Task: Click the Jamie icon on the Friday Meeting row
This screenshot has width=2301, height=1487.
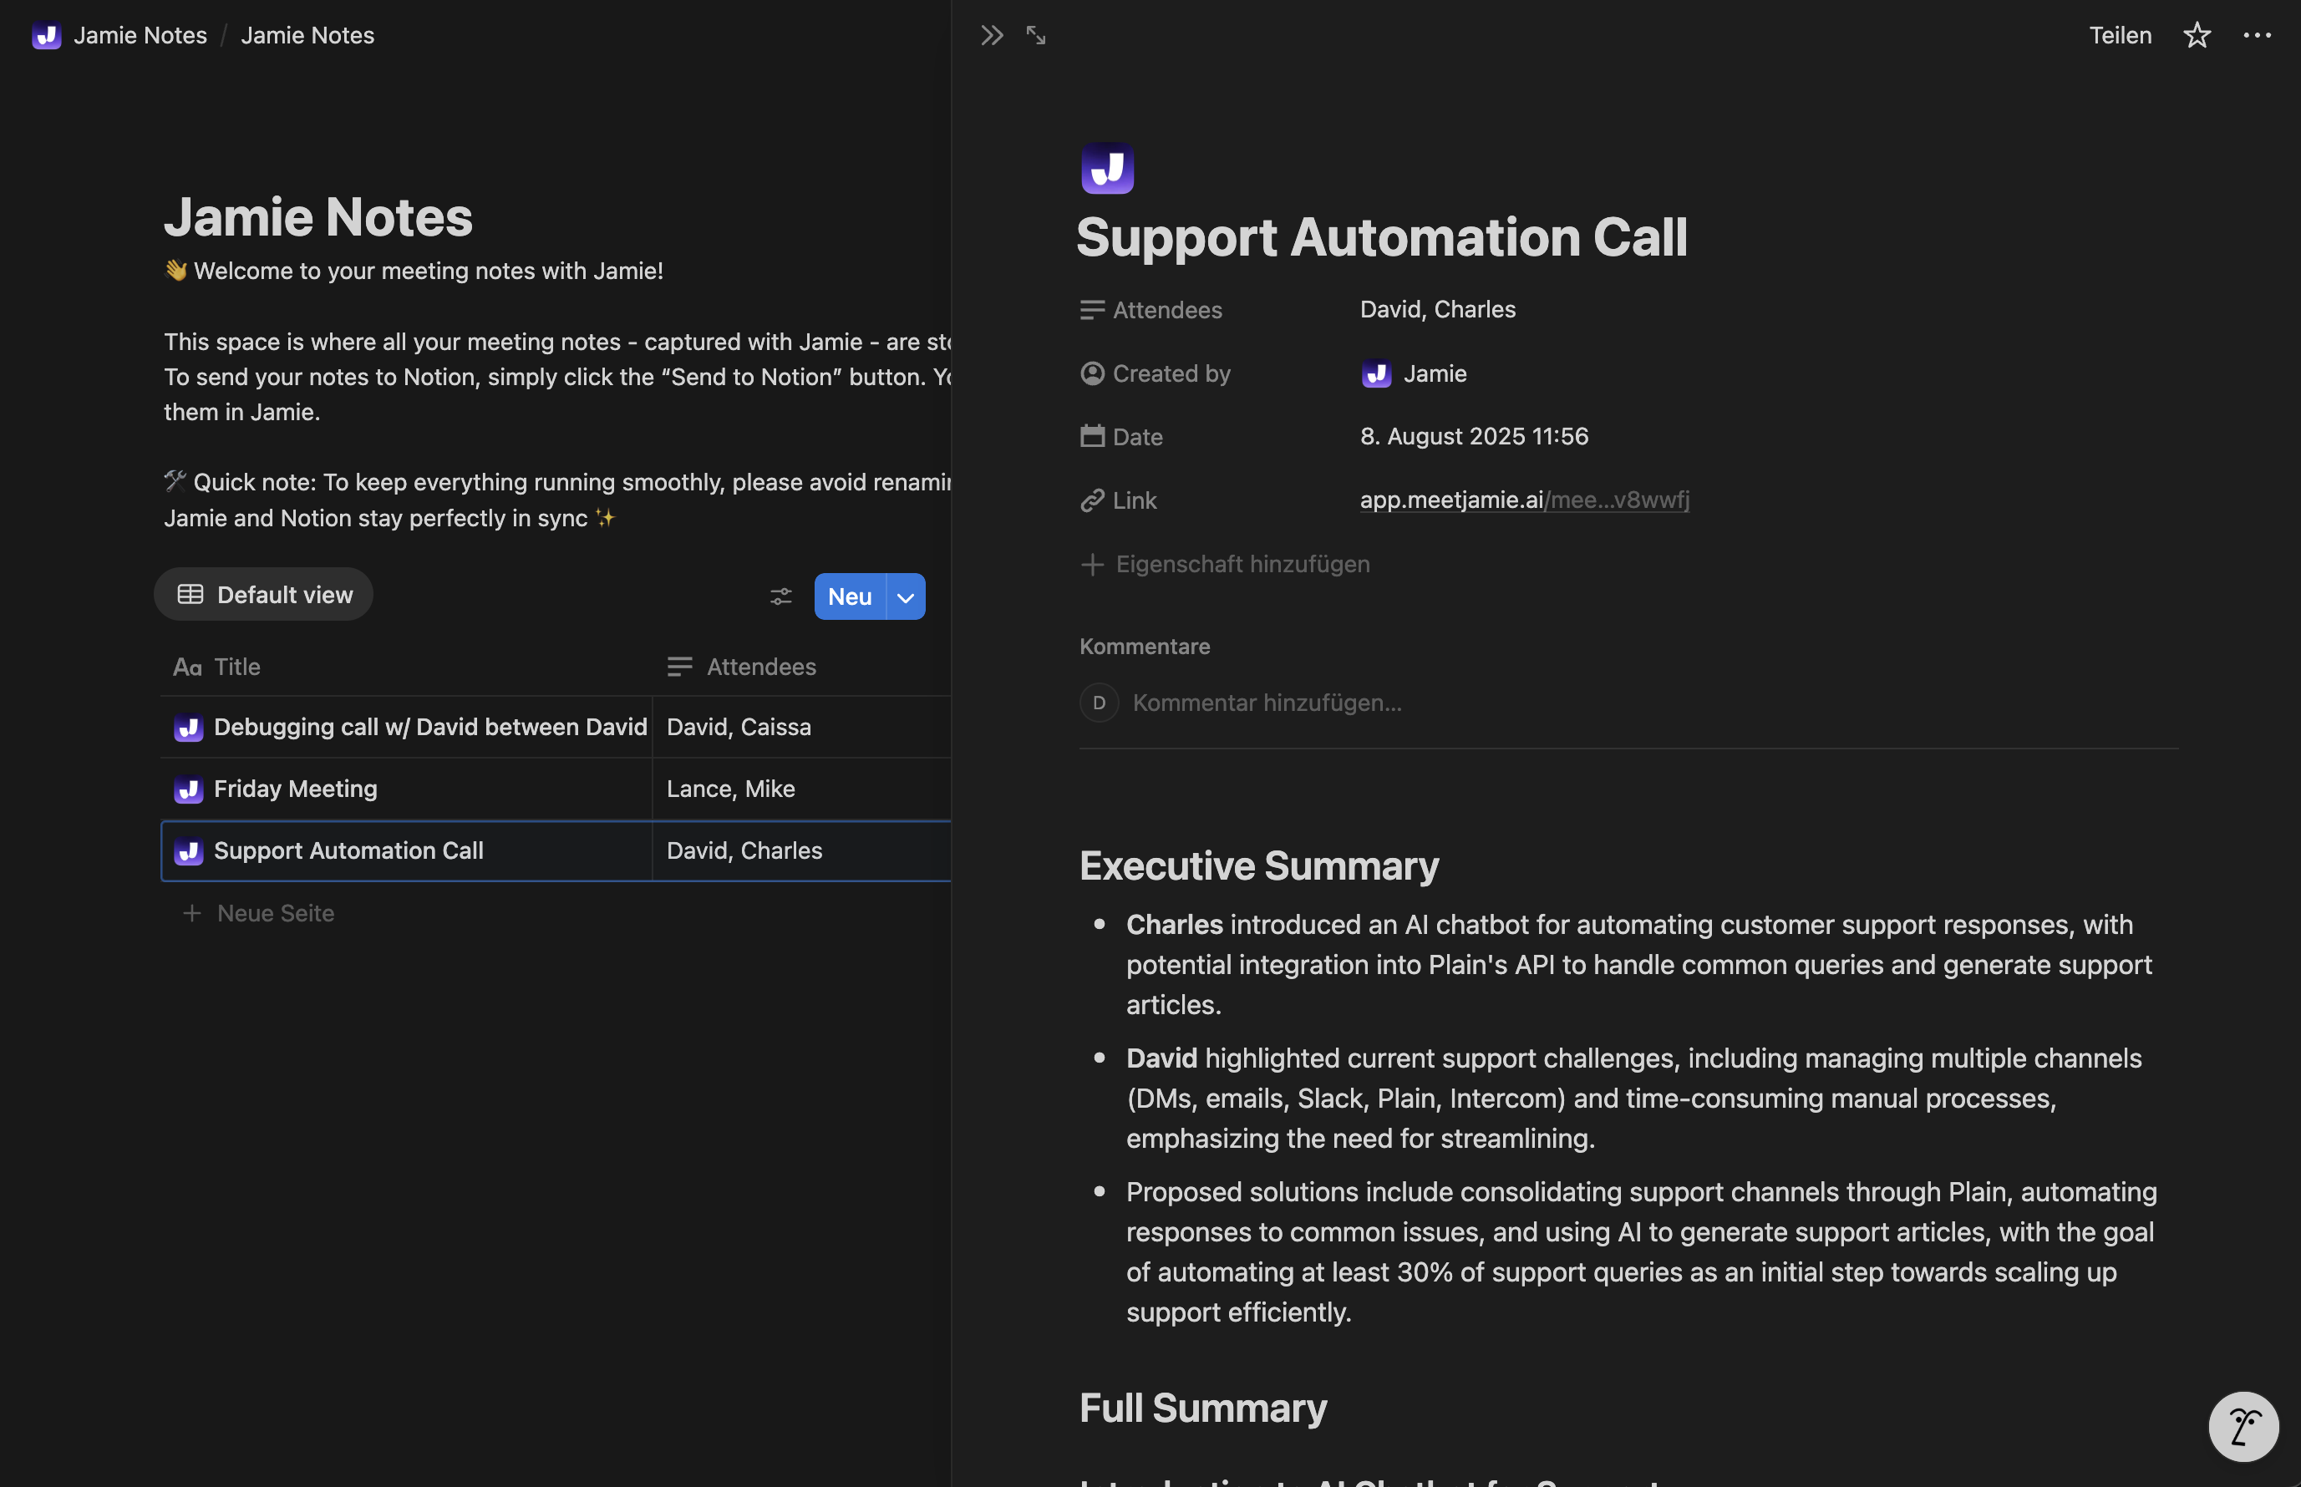Action: tap(188, 789)
